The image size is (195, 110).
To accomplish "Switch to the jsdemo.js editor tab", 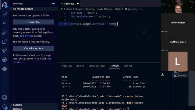I will [x=69, y=4].
